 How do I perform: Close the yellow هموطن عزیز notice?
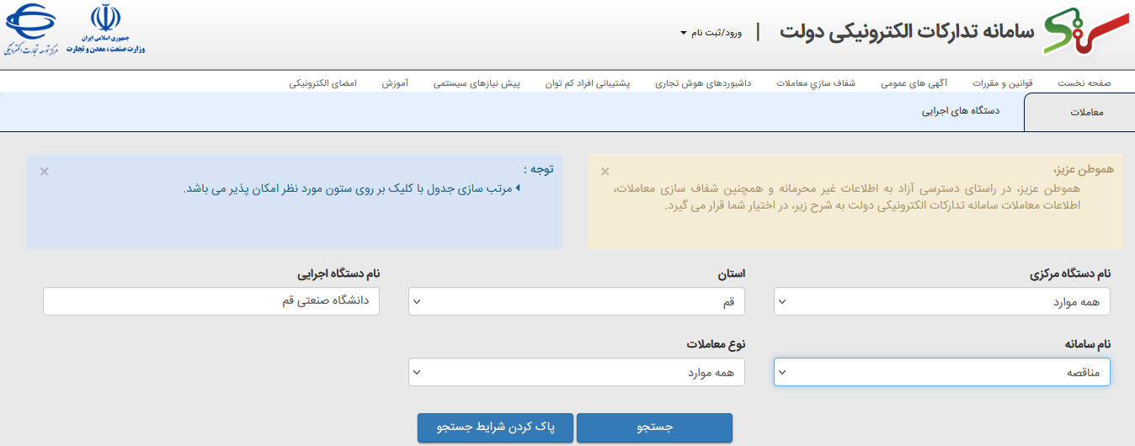(x=605, y=172)
